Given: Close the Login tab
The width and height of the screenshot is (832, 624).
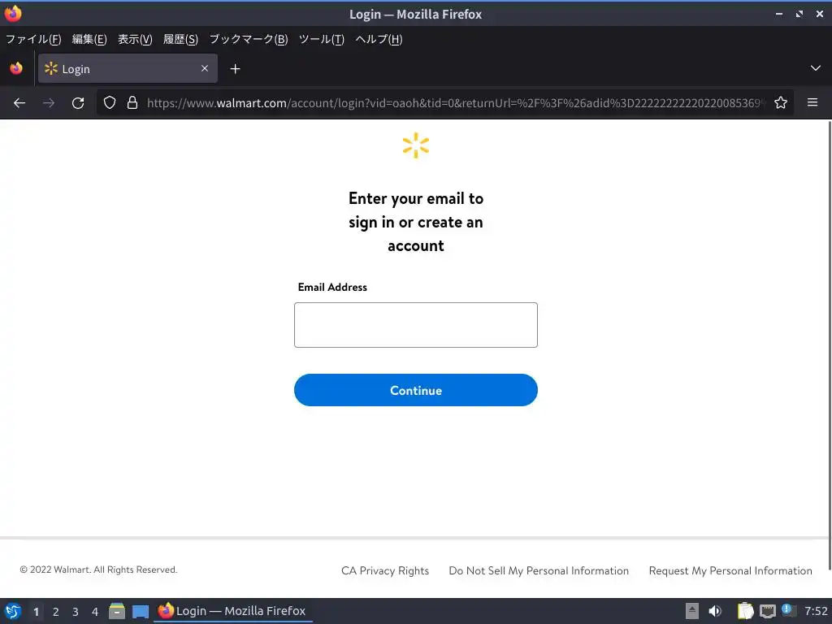Looking at the screenshot, I should pos(205,68).
